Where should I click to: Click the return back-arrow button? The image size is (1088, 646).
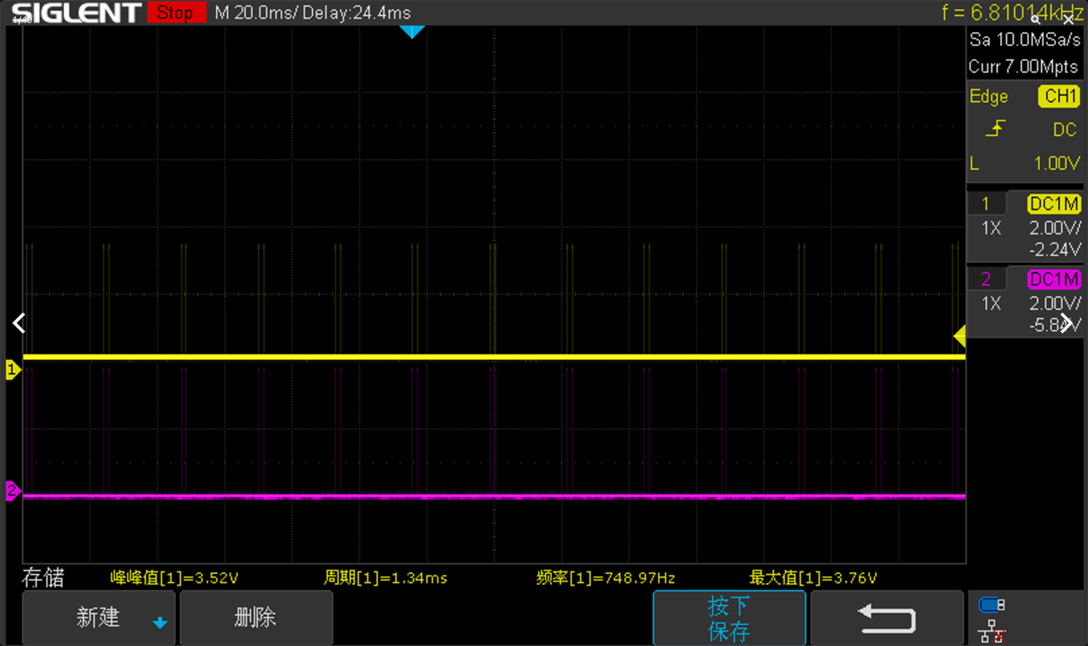tap(887, 618)
